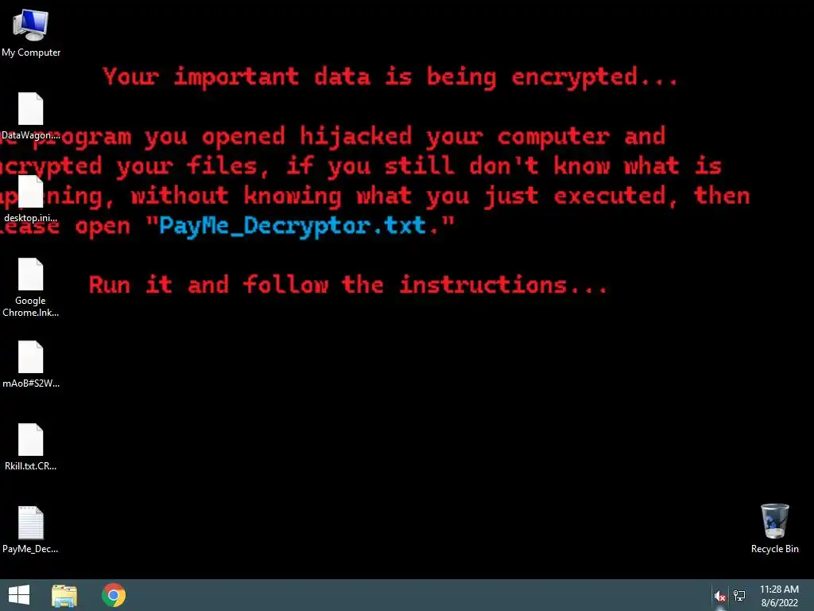Screen dimensions: 814x611
Task: Click the 8/6/2022 date in tray
Action: click(779, 603)
